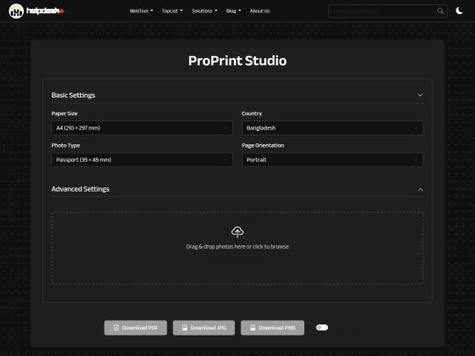Click the cloud upload icon
The image size is (475, 356).
click(x=237, y=231)
